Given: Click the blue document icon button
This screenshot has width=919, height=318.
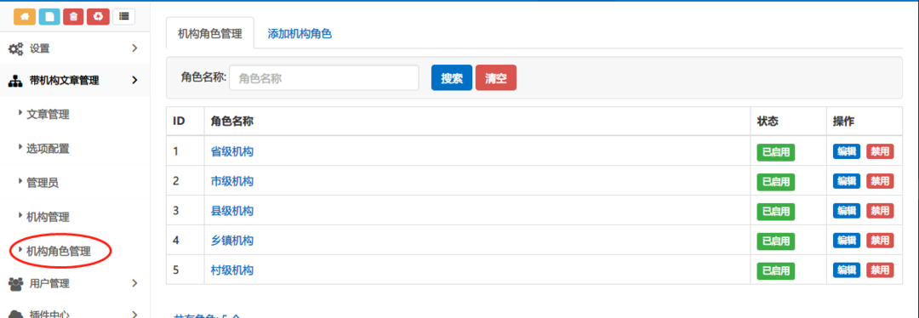Looking at the screenshot, I should 49,17.
